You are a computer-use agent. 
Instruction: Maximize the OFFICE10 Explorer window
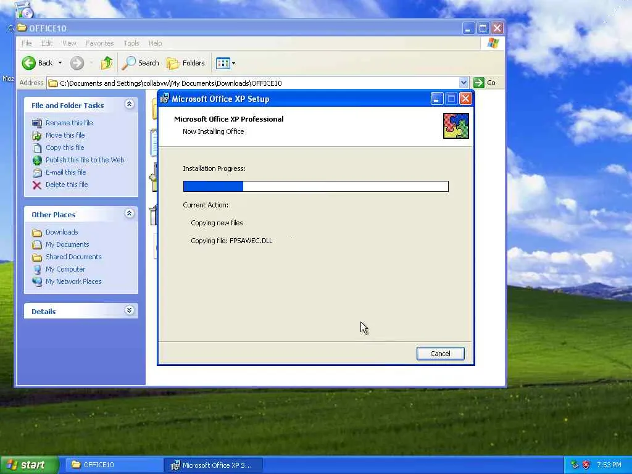(483, 28)
